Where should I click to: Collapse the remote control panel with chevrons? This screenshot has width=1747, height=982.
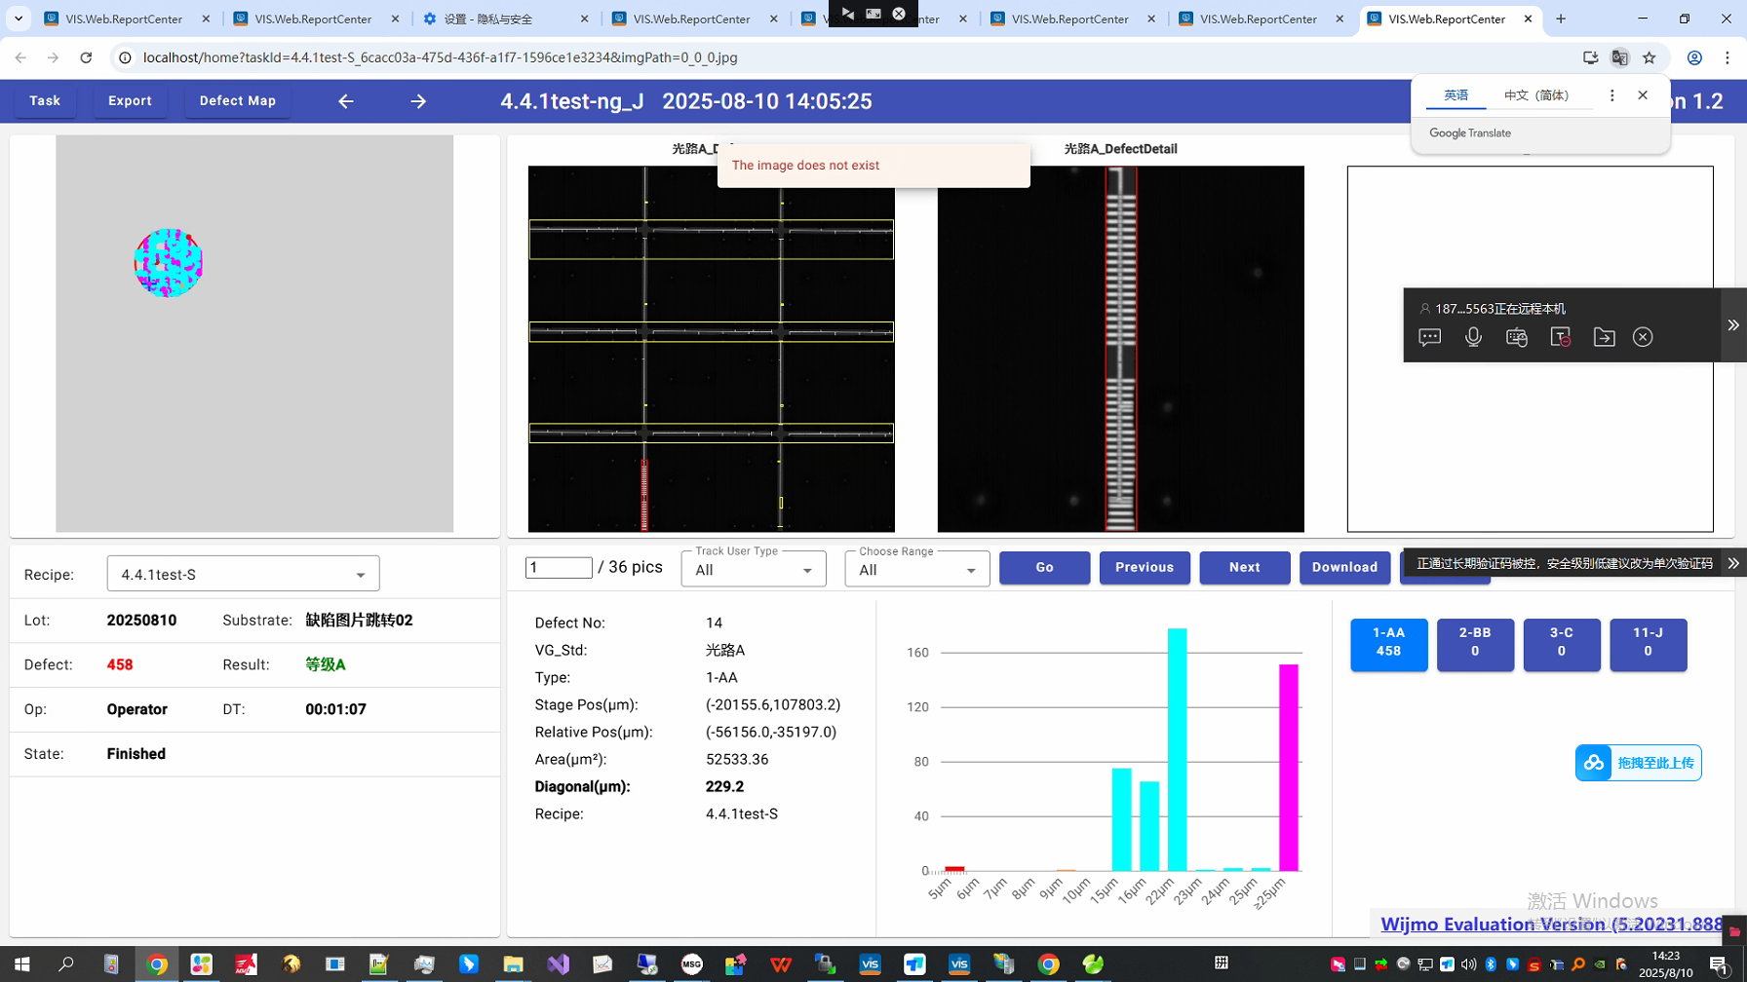1732,325
